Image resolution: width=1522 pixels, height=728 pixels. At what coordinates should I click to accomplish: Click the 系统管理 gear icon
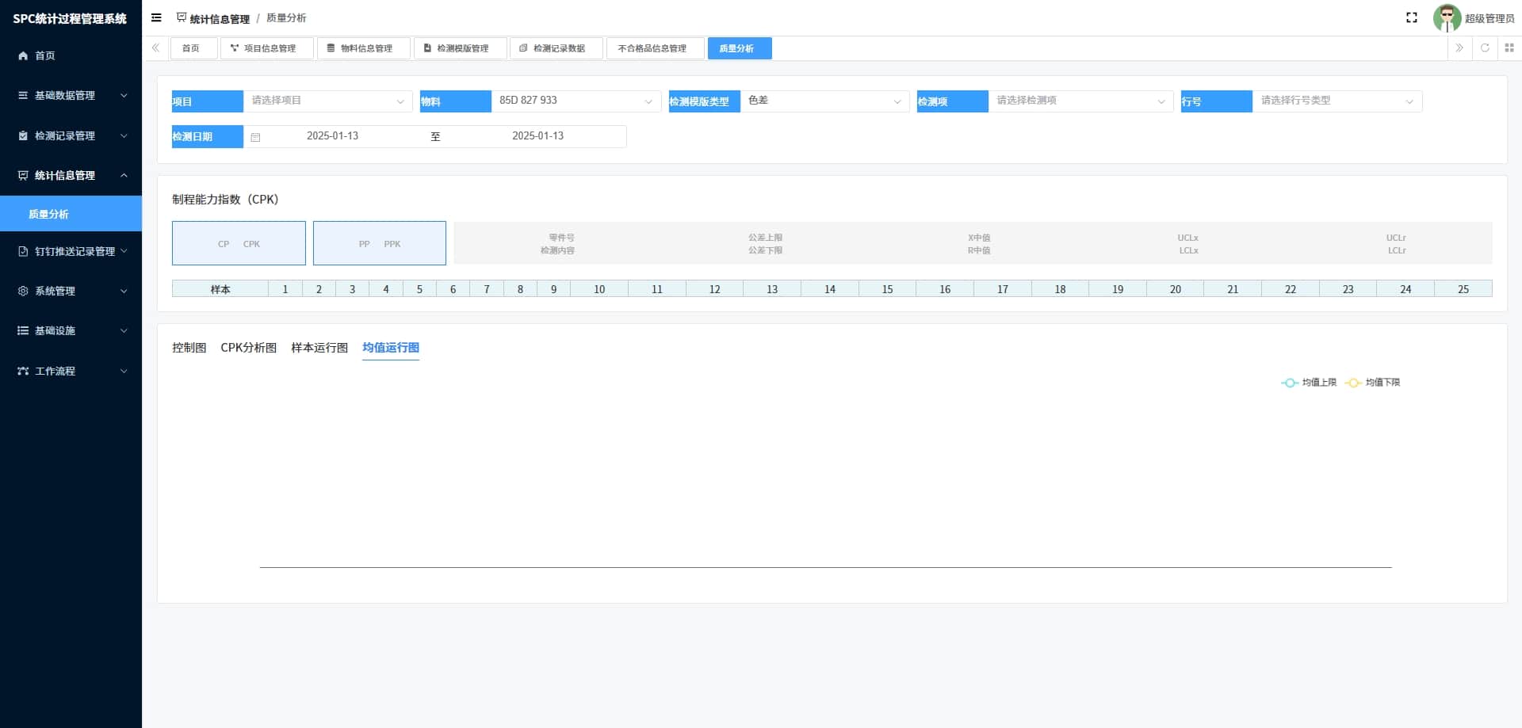point(23,291)
